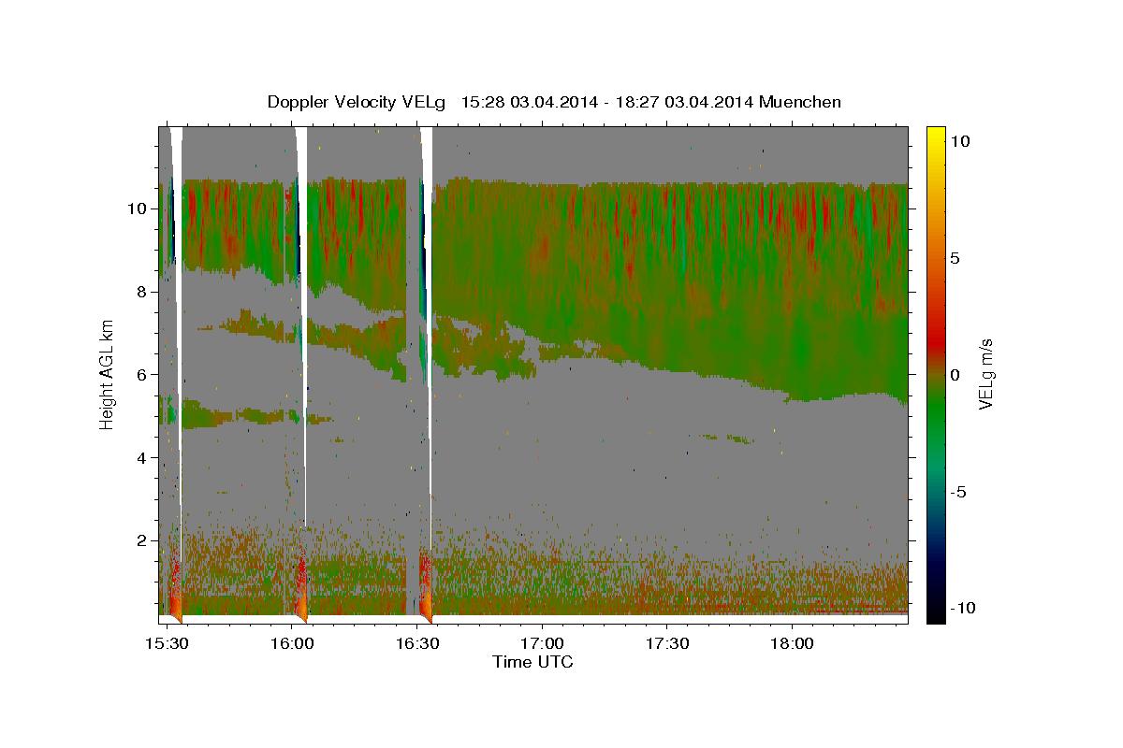Click the height tick label '6'
Screen dimensions: 1123x748
[143, 375]
